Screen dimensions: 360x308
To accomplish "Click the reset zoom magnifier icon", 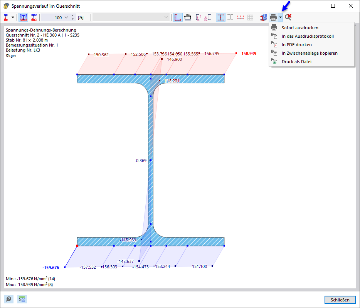I will 288,17.
